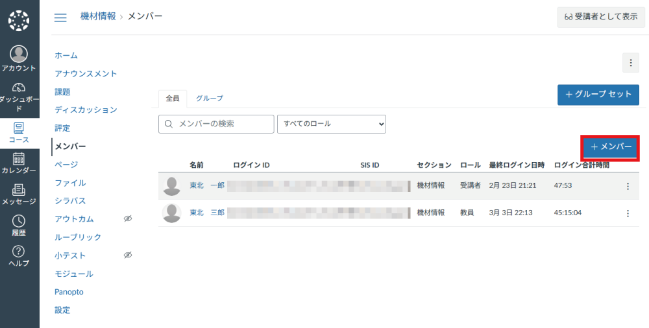649x328 pixels.
Task: Open the 東北 三郎 name link
Action: coord(207,213)
